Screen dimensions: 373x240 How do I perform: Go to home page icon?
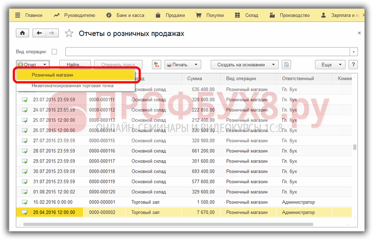pos(22,33)
